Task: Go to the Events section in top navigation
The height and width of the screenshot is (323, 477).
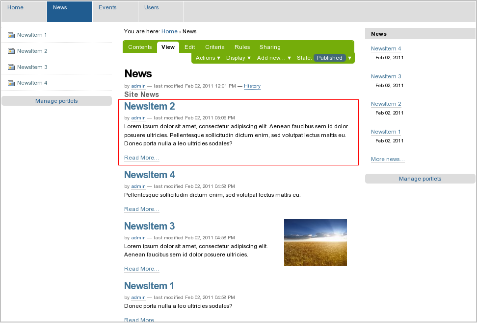Action: [x=107, y=8]
